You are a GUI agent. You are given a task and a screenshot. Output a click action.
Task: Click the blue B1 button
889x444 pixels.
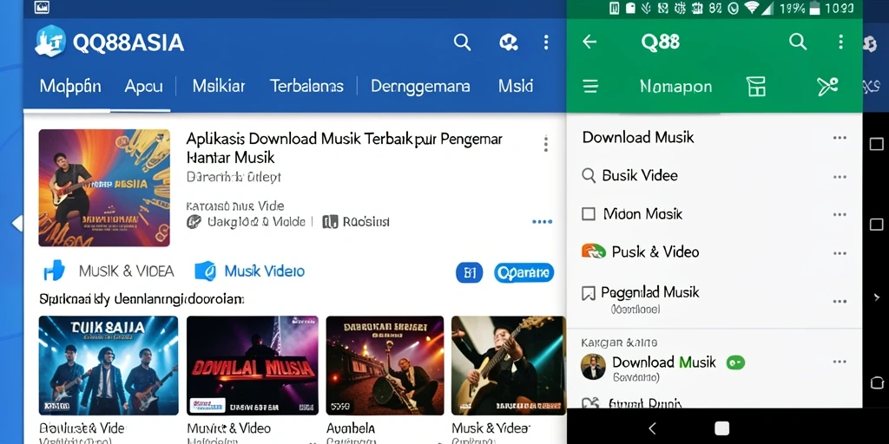tap(469, 273)
